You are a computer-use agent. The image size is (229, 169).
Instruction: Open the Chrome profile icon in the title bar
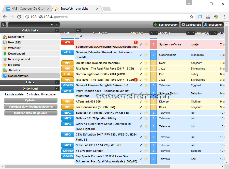(x=189, y=3)
